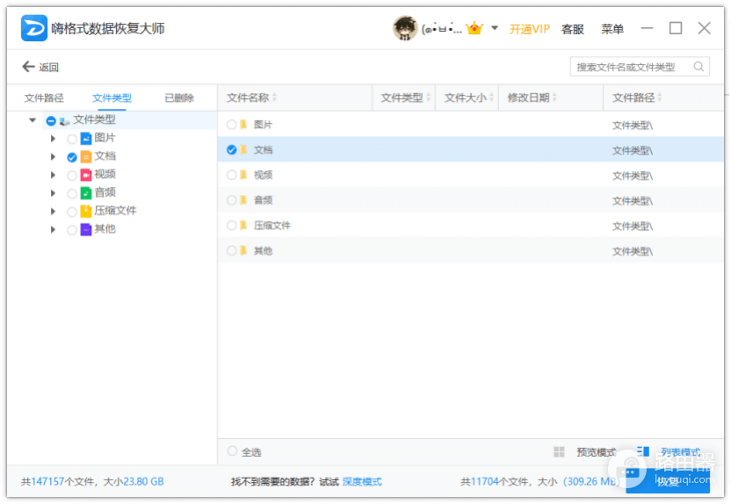Click the purple 其他 file-type icon in tree
The height and width of the screenshot is (504, 731).
[86, 229]
